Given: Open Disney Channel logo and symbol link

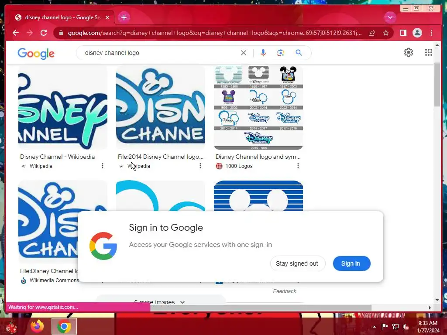Looking at the screenshot, I should tap(258, 157).
